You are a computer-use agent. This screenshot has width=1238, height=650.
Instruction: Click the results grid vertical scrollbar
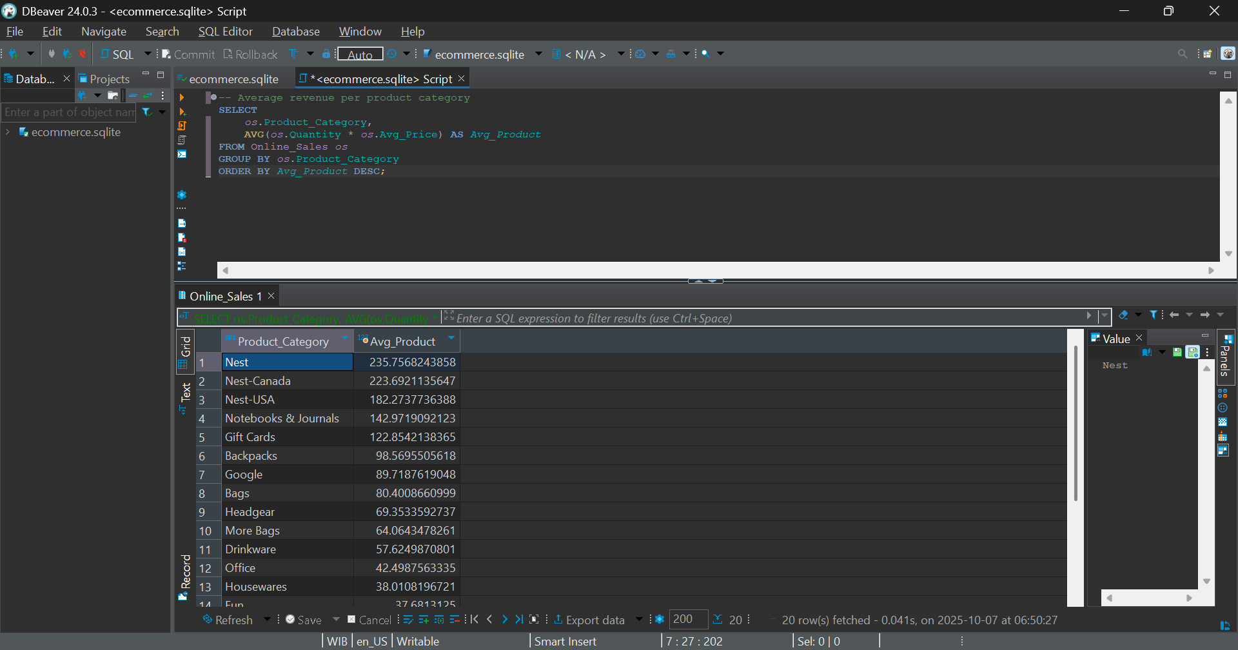pyautogui.click(x=1076, y=422)
